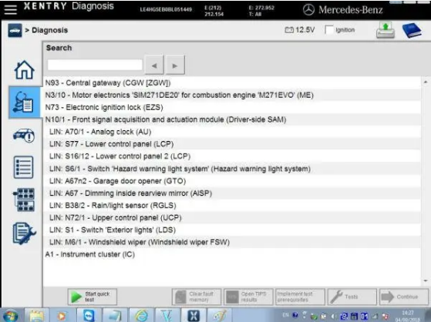This screenshot has width=431, height=322.
Task: Select LIN: M6/1 - Windshield wiper row
Action: (232, 242)
